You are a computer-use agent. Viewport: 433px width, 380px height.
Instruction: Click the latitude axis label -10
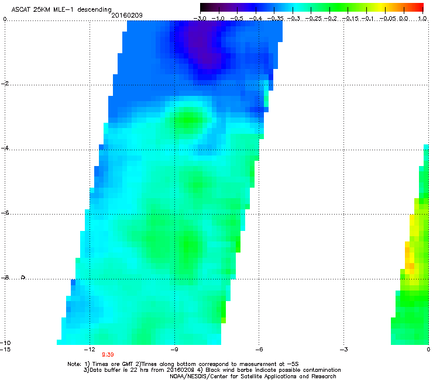[5, 343]
